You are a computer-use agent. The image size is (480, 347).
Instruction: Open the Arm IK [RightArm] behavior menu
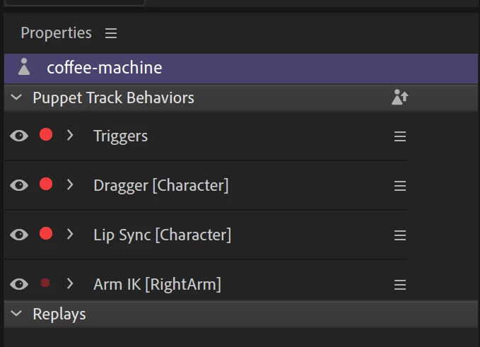pyautogui.click(x=400, y=285)
